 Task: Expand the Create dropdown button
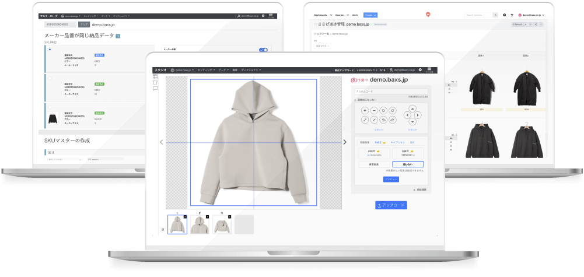pyautogui.click(x=370, y=15)
